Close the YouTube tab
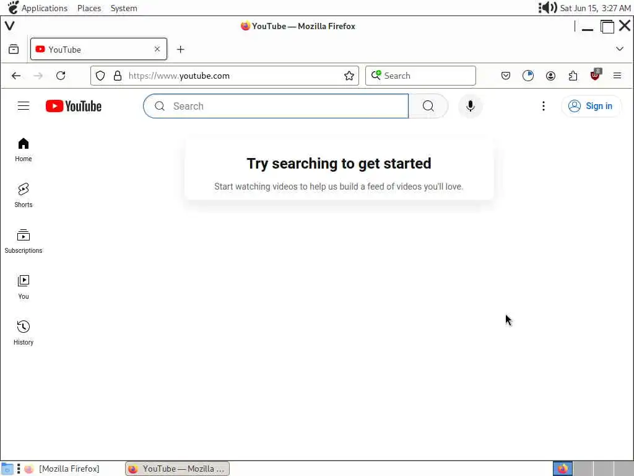 point(157,49)
